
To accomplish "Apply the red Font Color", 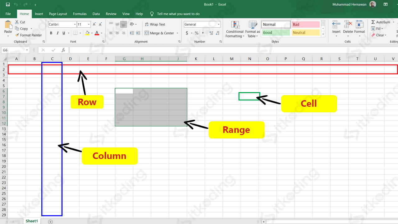I will 97,33.
